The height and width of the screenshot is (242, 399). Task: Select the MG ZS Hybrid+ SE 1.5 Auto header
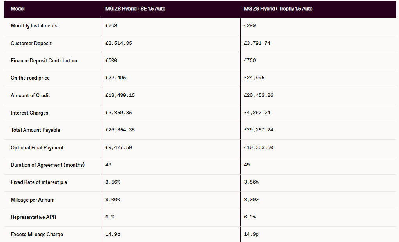pyautogui.click(x=135, y=9)
